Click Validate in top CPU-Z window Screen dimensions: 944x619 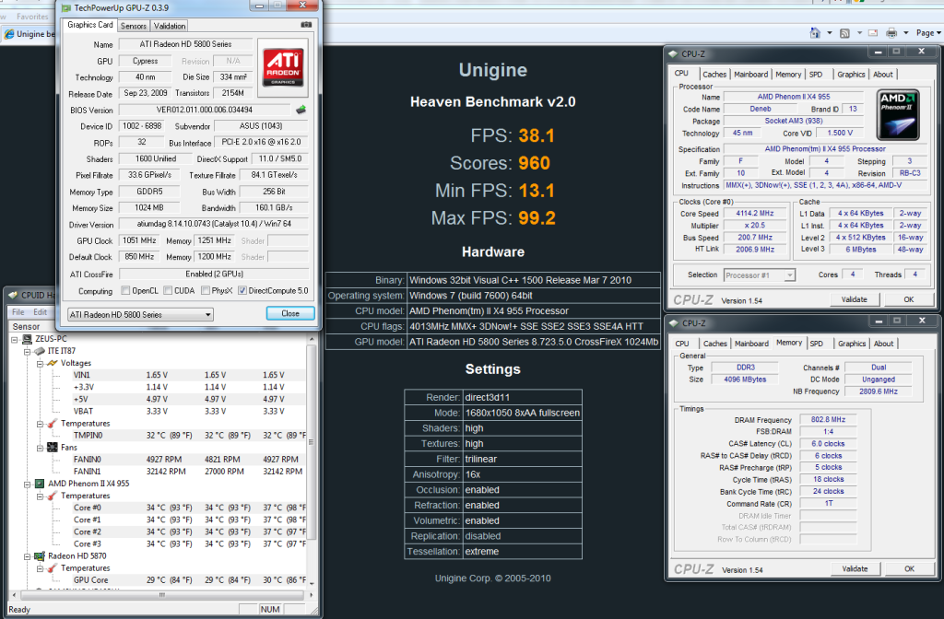(x=855, y=299)
